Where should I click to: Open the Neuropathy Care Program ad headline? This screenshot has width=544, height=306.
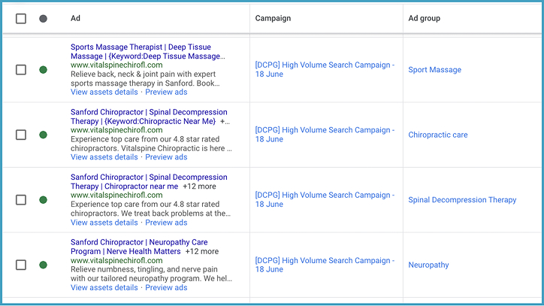pyautogui.click(x=139, y=247)
